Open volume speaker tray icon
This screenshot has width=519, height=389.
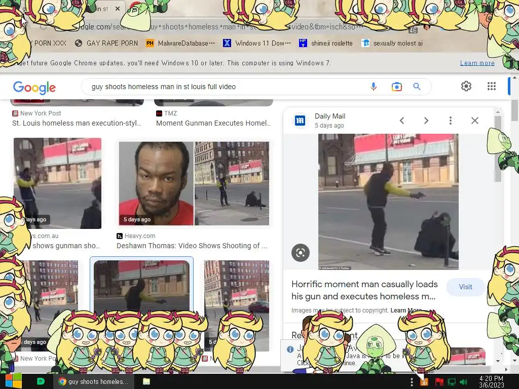click(464, 382)
